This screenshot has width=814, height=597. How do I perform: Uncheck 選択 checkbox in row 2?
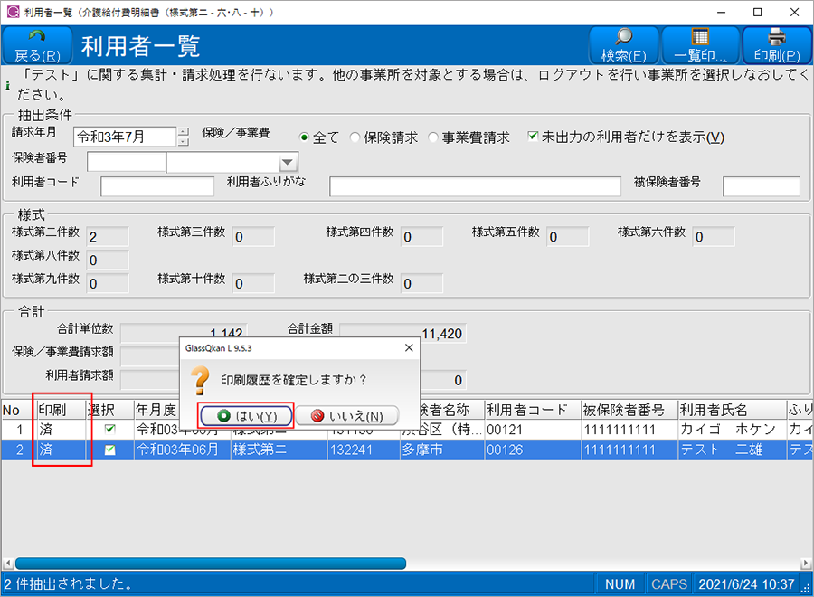click(110, 450)
